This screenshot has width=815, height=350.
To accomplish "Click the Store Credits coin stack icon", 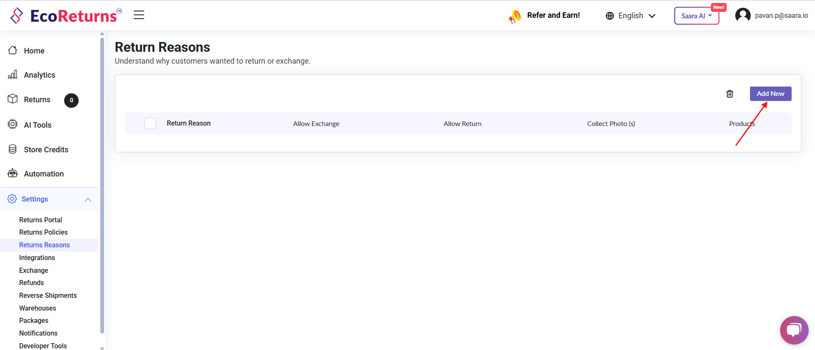I will [13, 149].
